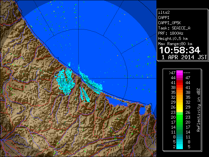
Task: Click the 'Height:0.5 km' line
Action: tap(173, 39)
